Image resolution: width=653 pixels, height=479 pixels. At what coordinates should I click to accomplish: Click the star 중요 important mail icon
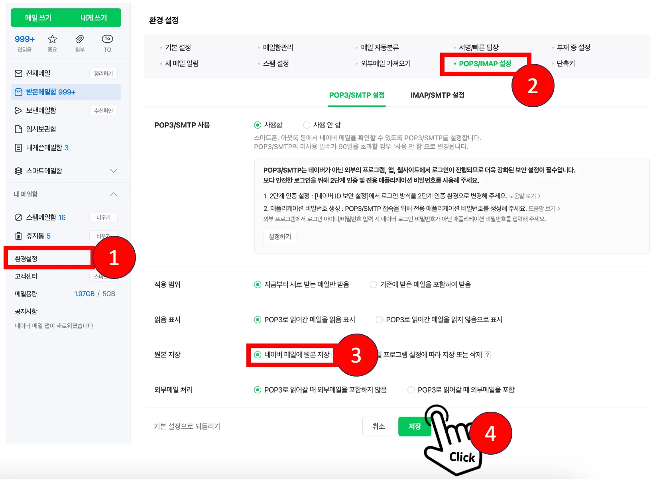pyautogui.click(x=52, y=39)
